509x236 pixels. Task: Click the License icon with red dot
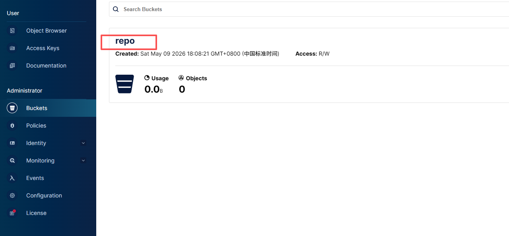point(12,213)
